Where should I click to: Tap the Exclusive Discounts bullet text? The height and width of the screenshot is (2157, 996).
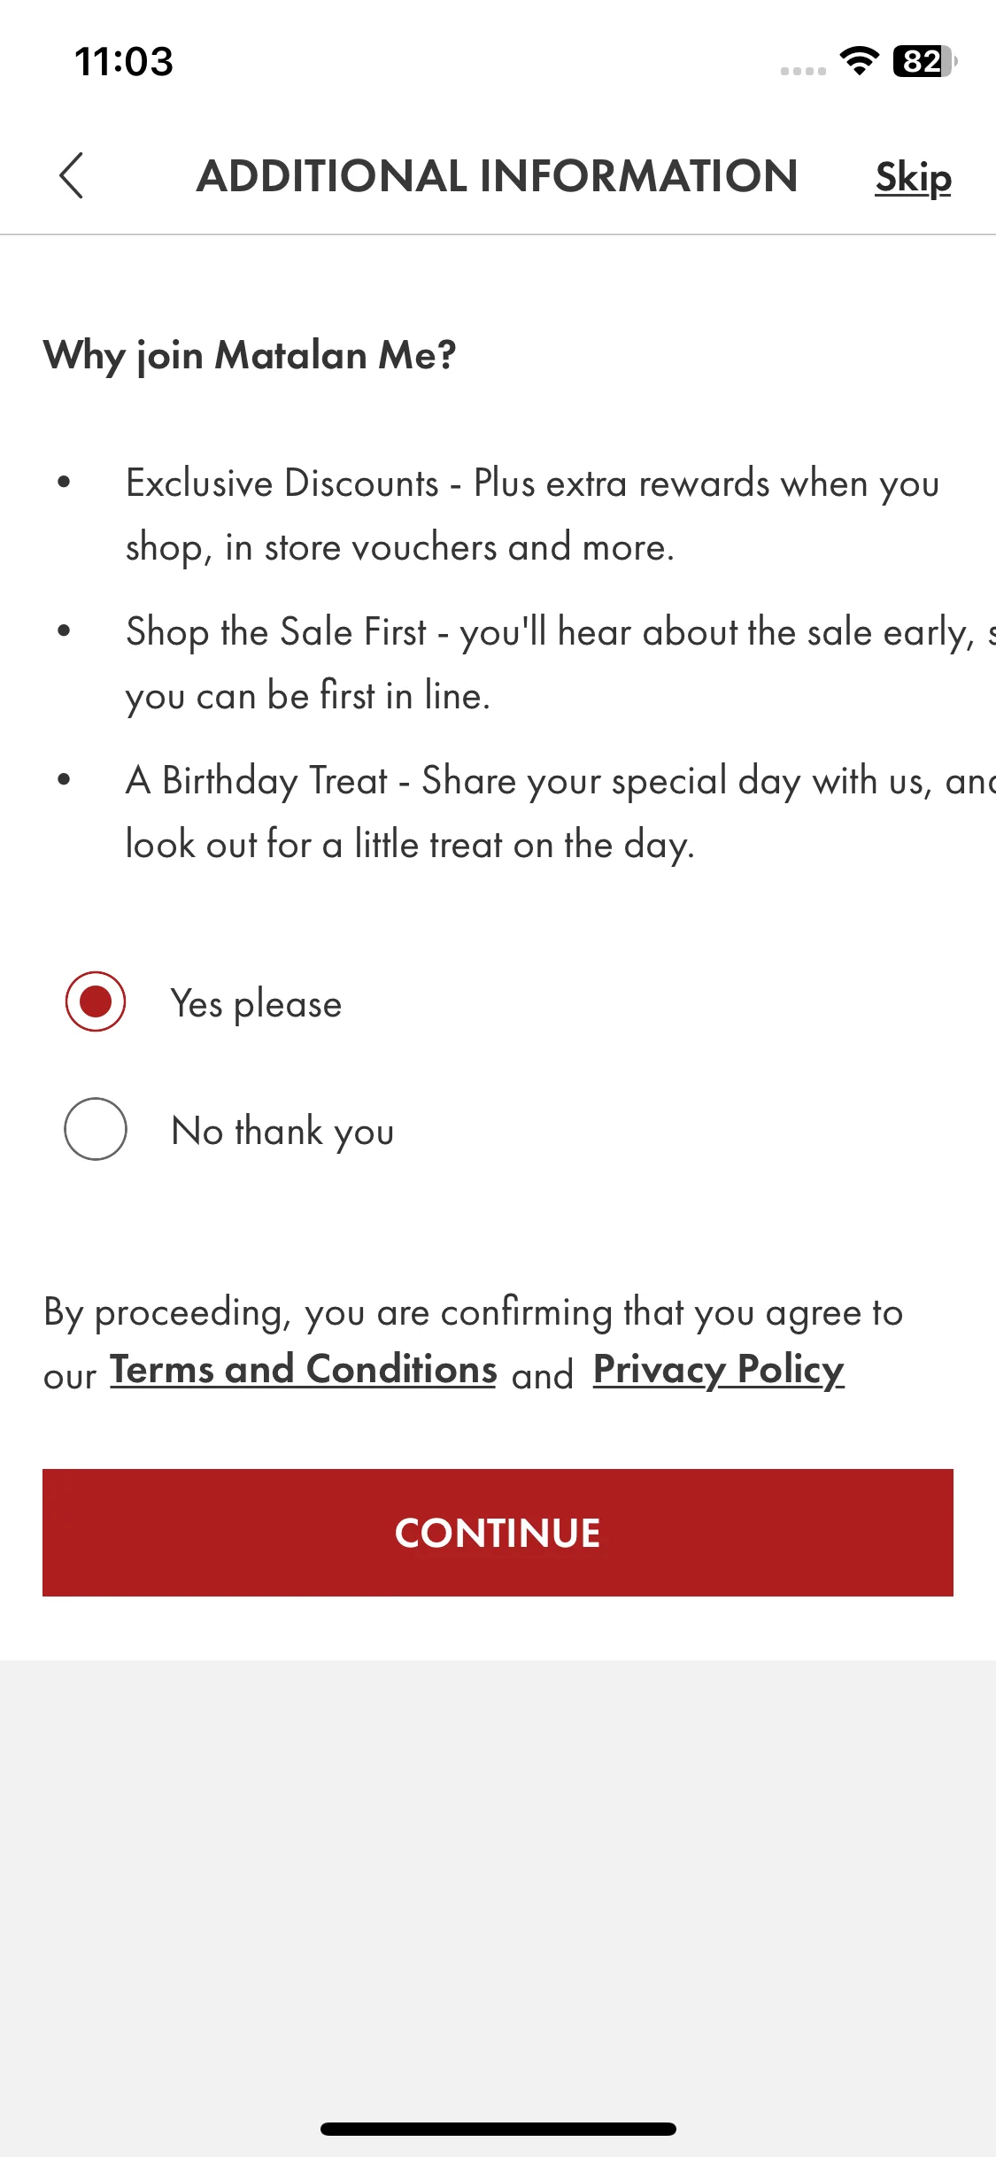tap(532, 515)
